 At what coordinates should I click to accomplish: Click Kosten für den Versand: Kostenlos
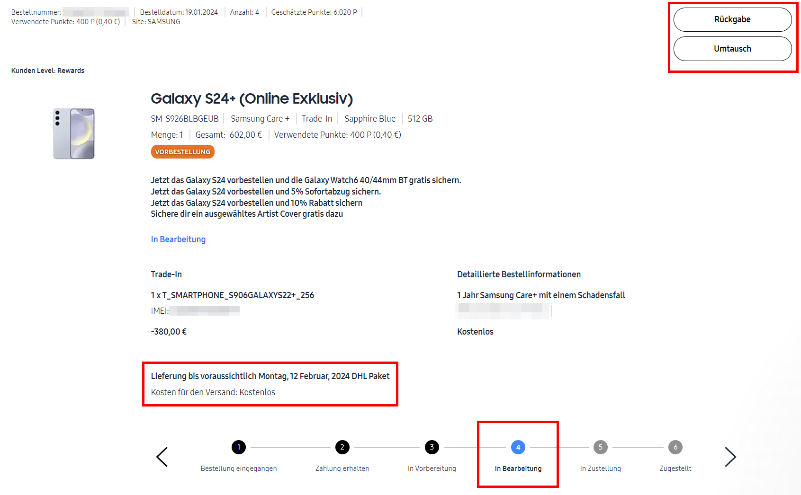pyautogui.click(x=213, y=392)
